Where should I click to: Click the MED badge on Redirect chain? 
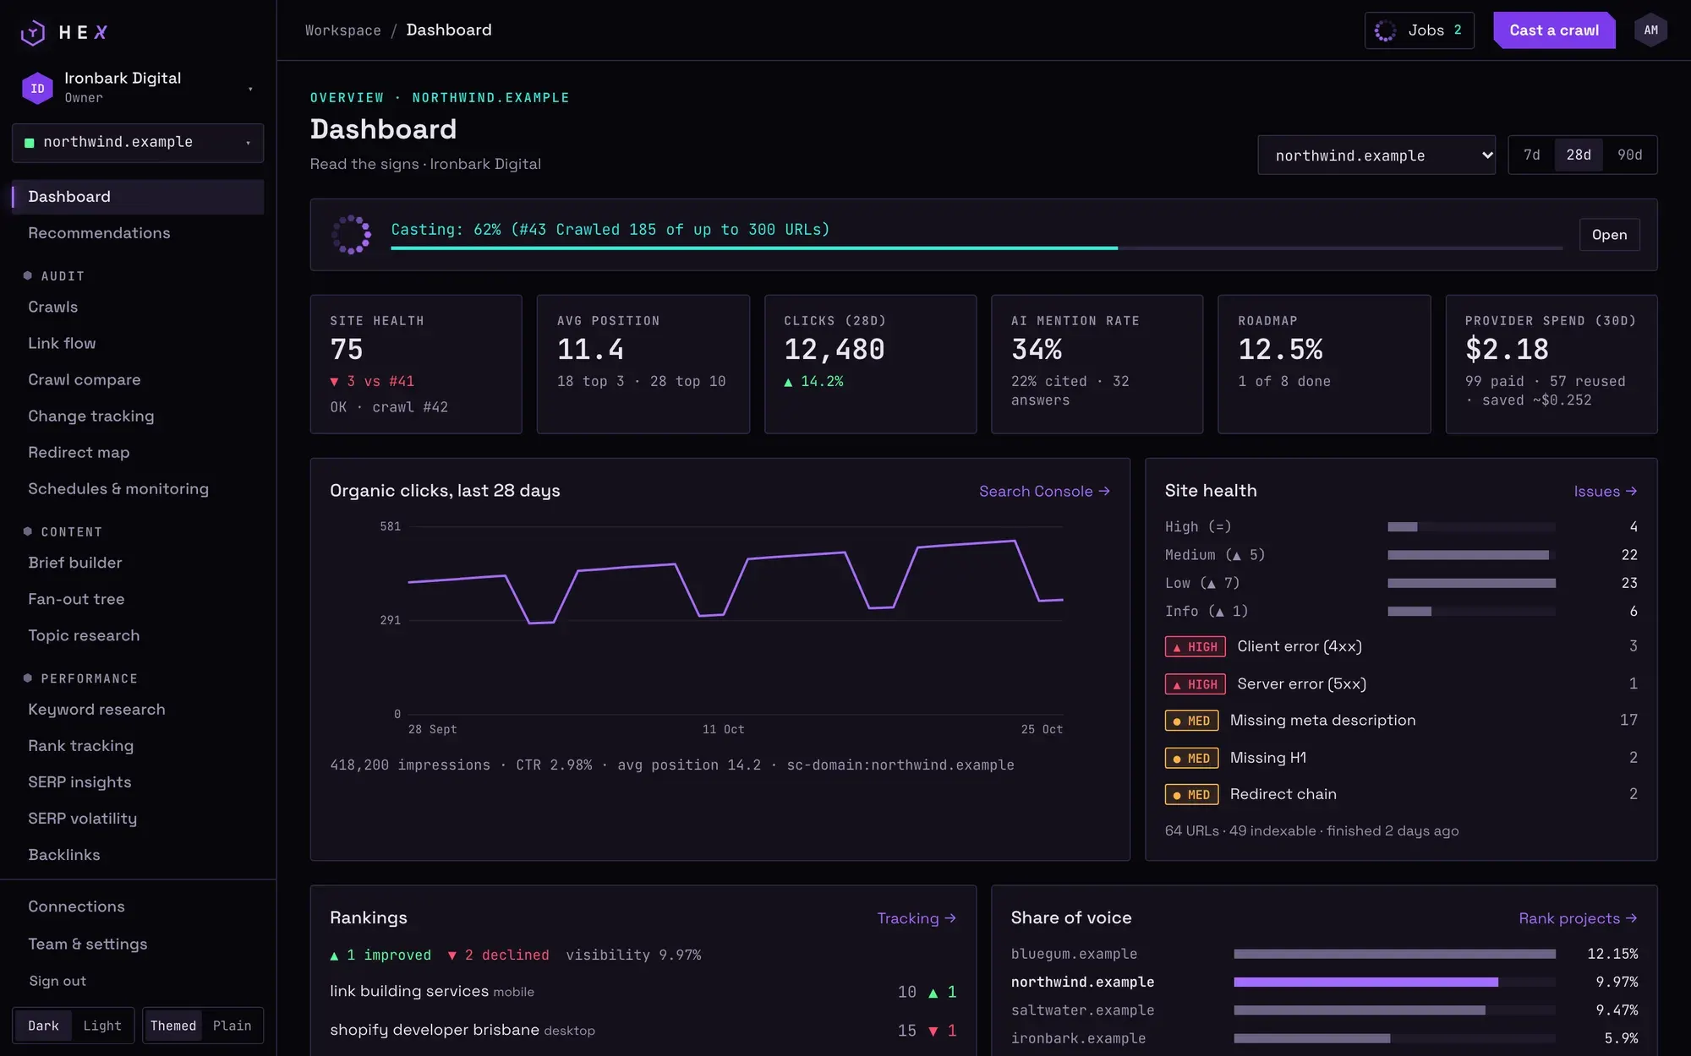click(1191, 795)
